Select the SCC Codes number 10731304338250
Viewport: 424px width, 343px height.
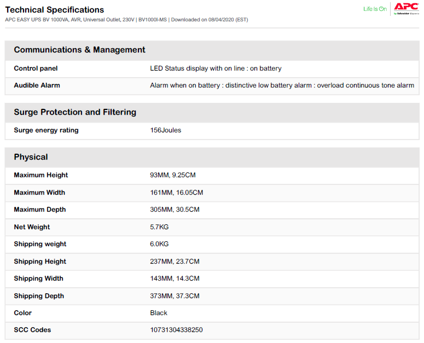(x=176, y=330)
